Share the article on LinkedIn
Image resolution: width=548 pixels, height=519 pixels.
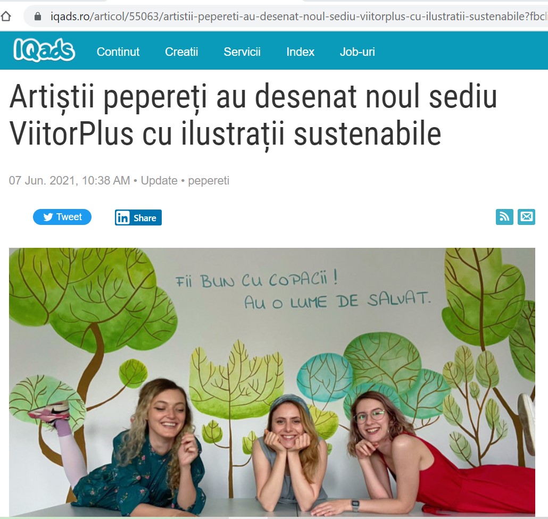click(138, 217)
